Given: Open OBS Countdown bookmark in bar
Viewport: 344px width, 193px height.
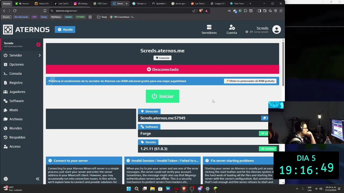Looking at the screenshot, I should click(x=122, y=17).
